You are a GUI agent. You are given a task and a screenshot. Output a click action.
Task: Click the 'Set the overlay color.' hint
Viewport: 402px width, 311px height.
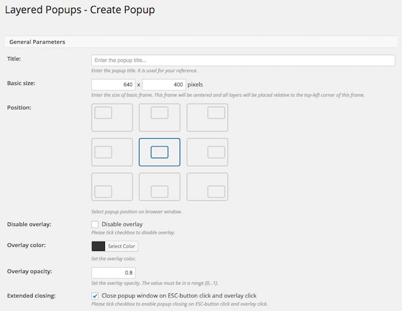[113, 259]
